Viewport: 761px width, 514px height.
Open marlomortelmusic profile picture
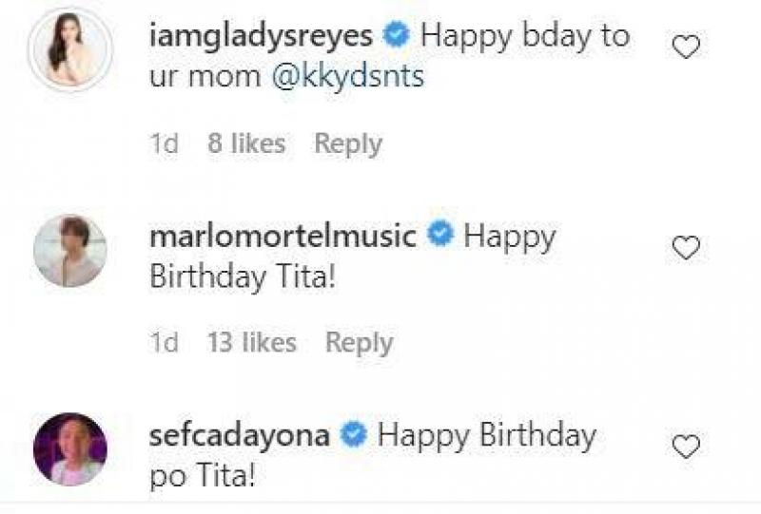pyautogui.click(x=69, y=251)
